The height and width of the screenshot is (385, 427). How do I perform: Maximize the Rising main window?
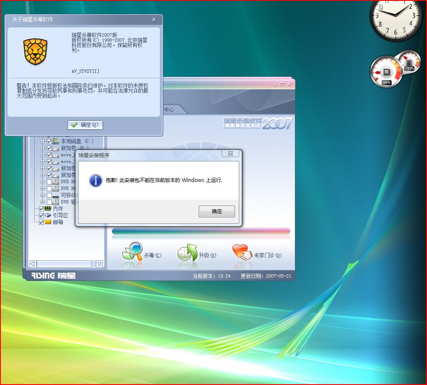(281, 84)
